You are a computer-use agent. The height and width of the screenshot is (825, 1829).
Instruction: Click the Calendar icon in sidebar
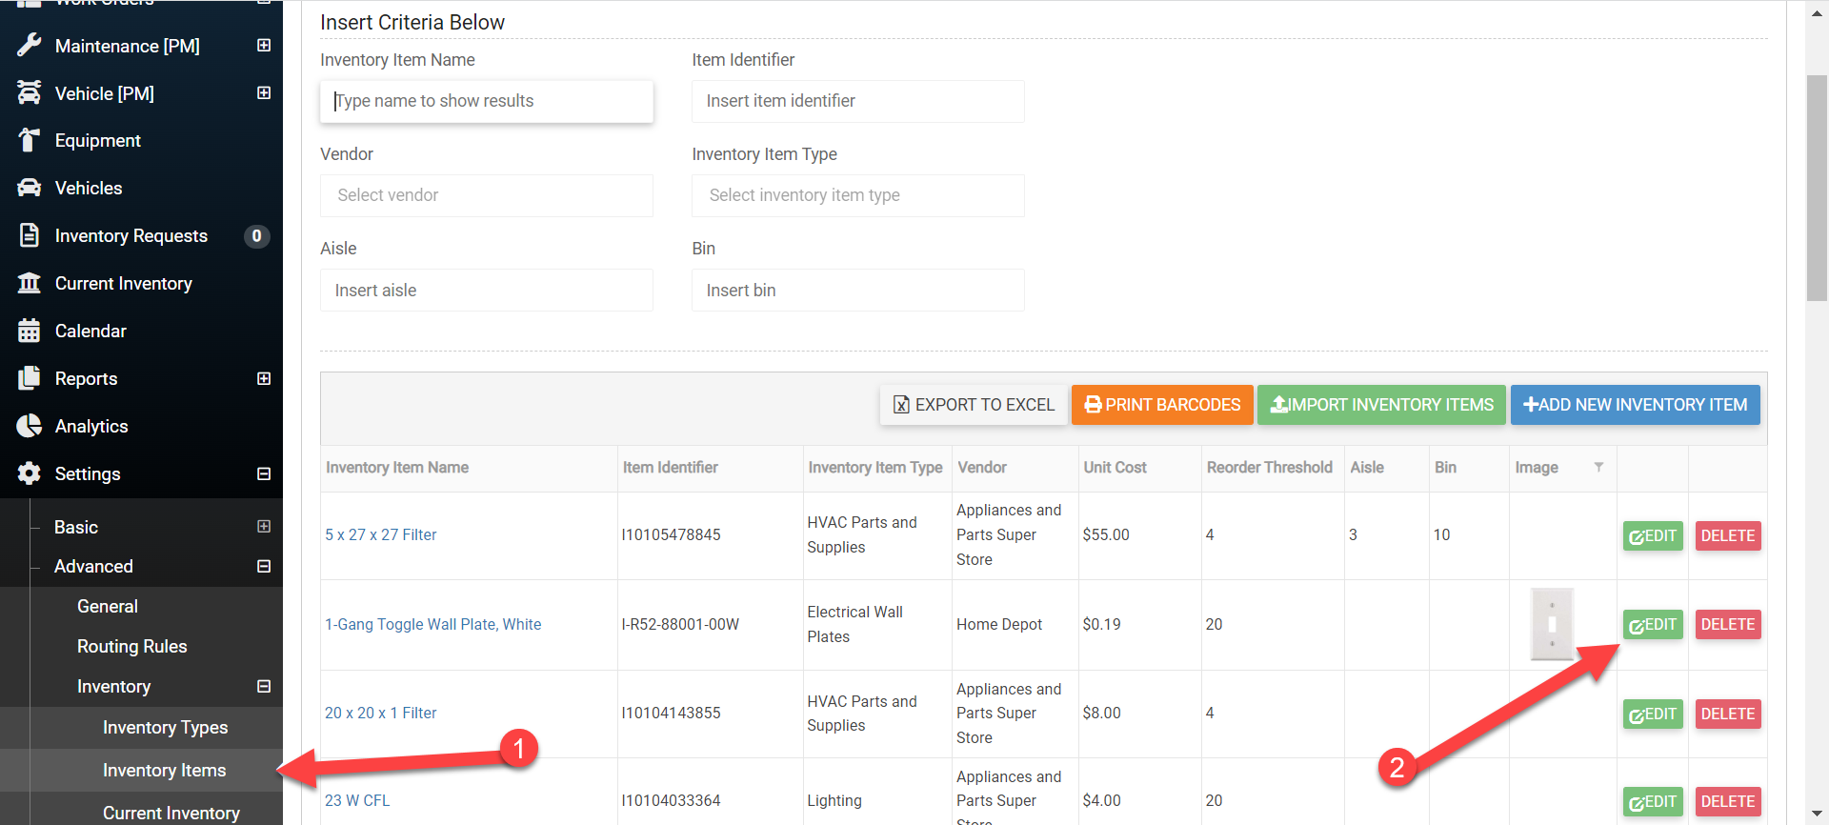(x=30, y=331)
